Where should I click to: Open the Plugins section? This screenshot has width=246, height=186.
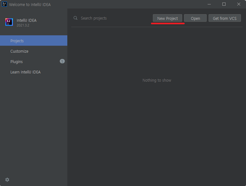pos(34,62)
